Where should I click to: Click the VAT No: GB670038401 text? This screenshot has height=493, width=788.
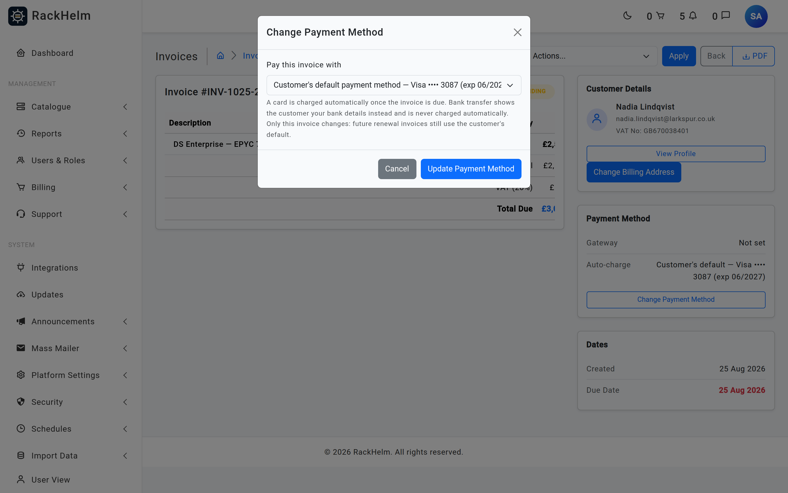point(652,131)
